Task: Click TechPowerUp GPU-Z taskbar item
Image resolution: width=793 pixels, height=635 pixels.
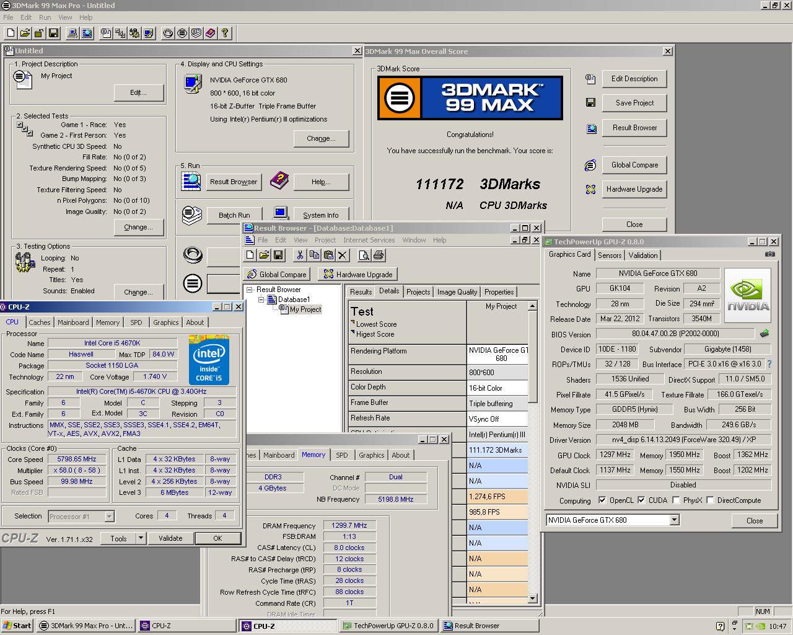Action: coord(388,626)
